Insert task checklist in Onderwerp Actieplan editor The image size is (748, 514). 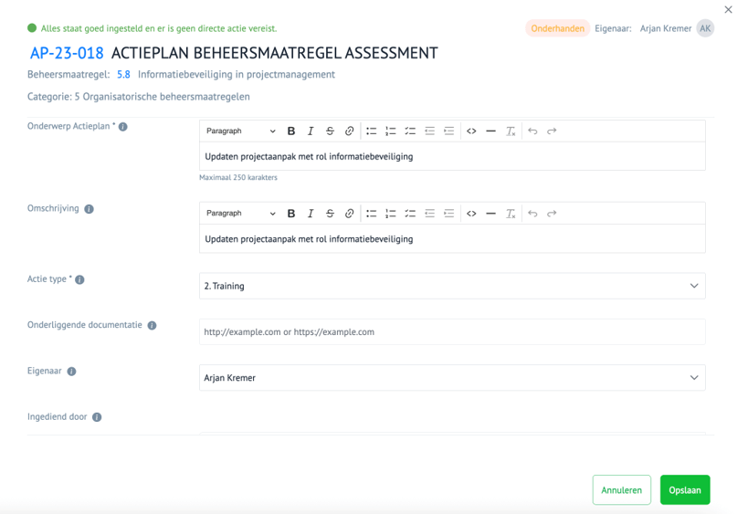pyautogui.click(x=410, y=131)
